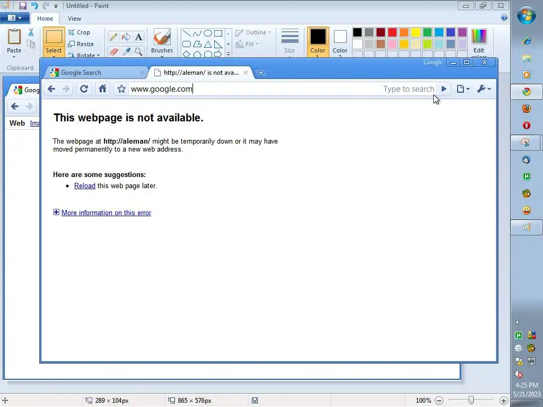Click Chrome's home icon
The height and width of the screenshot is (407, 543).
pyautogui.click(x=102, y=89)
